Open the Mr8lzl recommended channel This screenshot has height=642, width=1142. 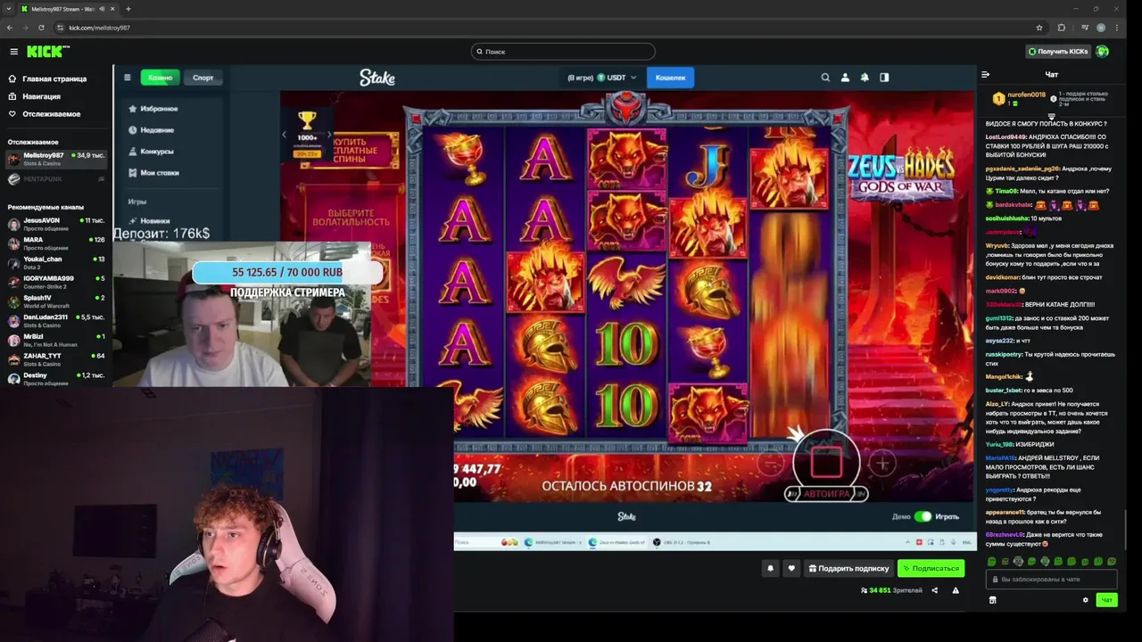(x=56, y=340)
